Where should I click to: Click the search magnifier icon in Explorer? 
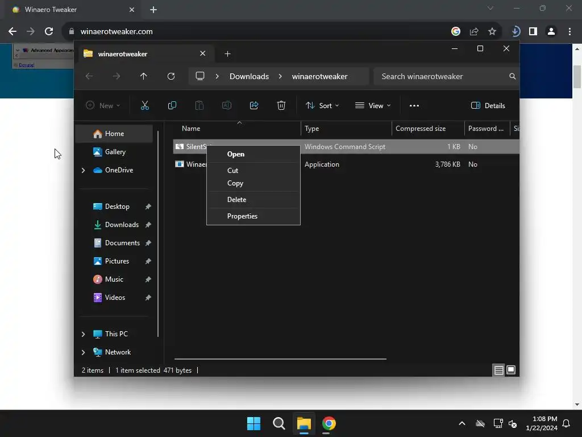tap(512, 76)
